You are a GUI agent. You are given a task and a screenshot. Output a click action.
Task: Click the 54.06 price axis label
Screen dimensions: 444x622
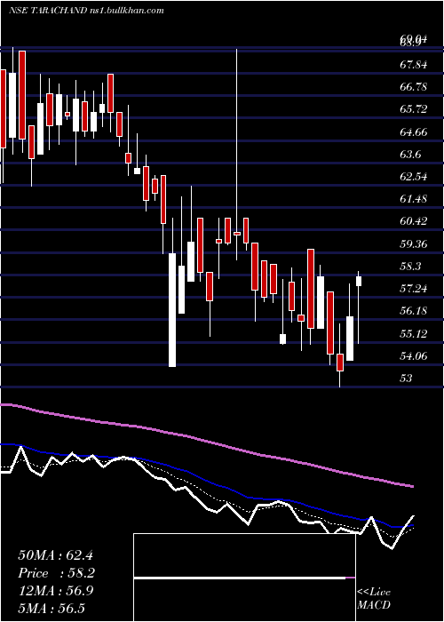click(414, 356)
